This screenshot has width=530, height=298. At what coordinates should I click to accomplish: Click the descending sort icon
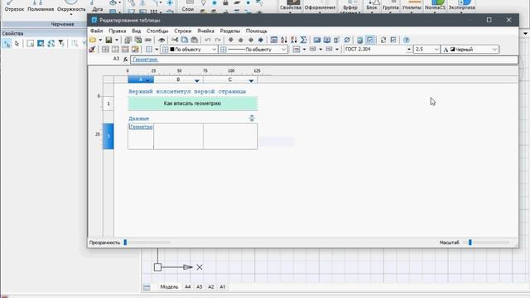pyautogui.click(x=294, y=40)
